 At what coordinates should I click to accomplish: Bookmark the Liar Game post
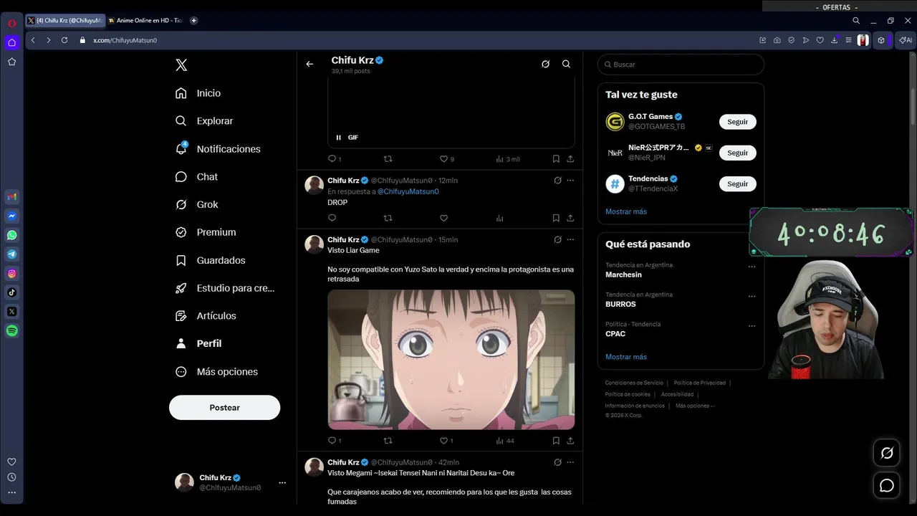click(556, 441)
